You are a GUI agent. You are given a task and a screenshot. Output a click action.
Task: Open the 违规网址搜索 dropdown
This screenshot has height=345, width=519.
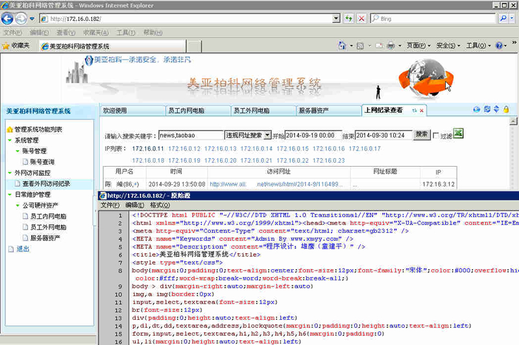point(267,136)
